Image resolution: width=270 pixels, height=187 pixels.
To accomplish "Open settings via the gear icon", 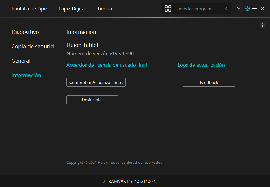I will click(x=247, y=9).
